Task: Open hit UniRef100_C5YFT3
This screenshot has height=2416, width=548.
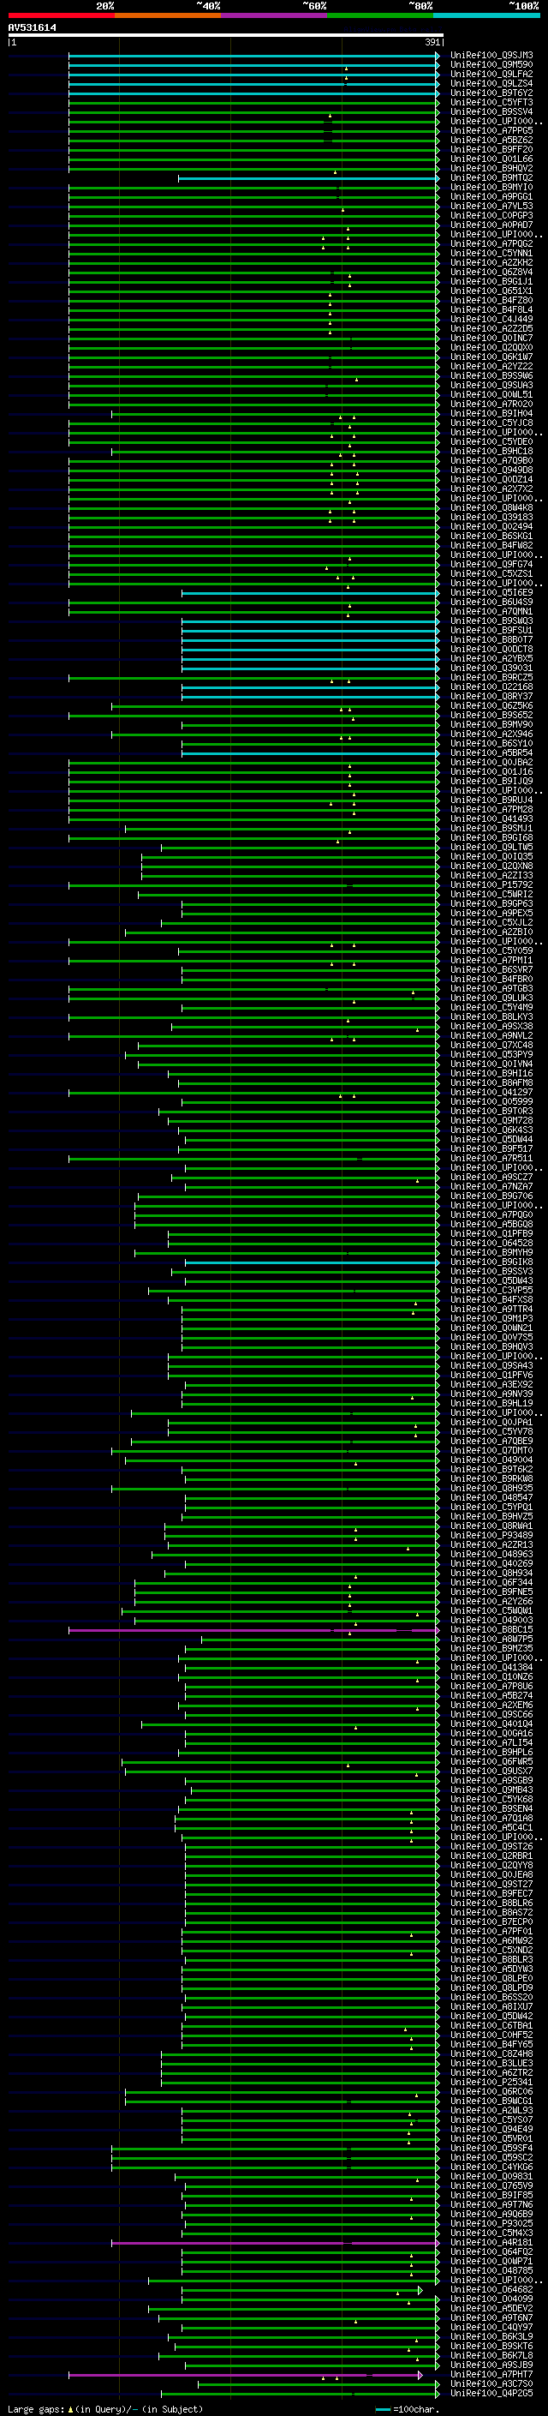Action: pos(491,102)
